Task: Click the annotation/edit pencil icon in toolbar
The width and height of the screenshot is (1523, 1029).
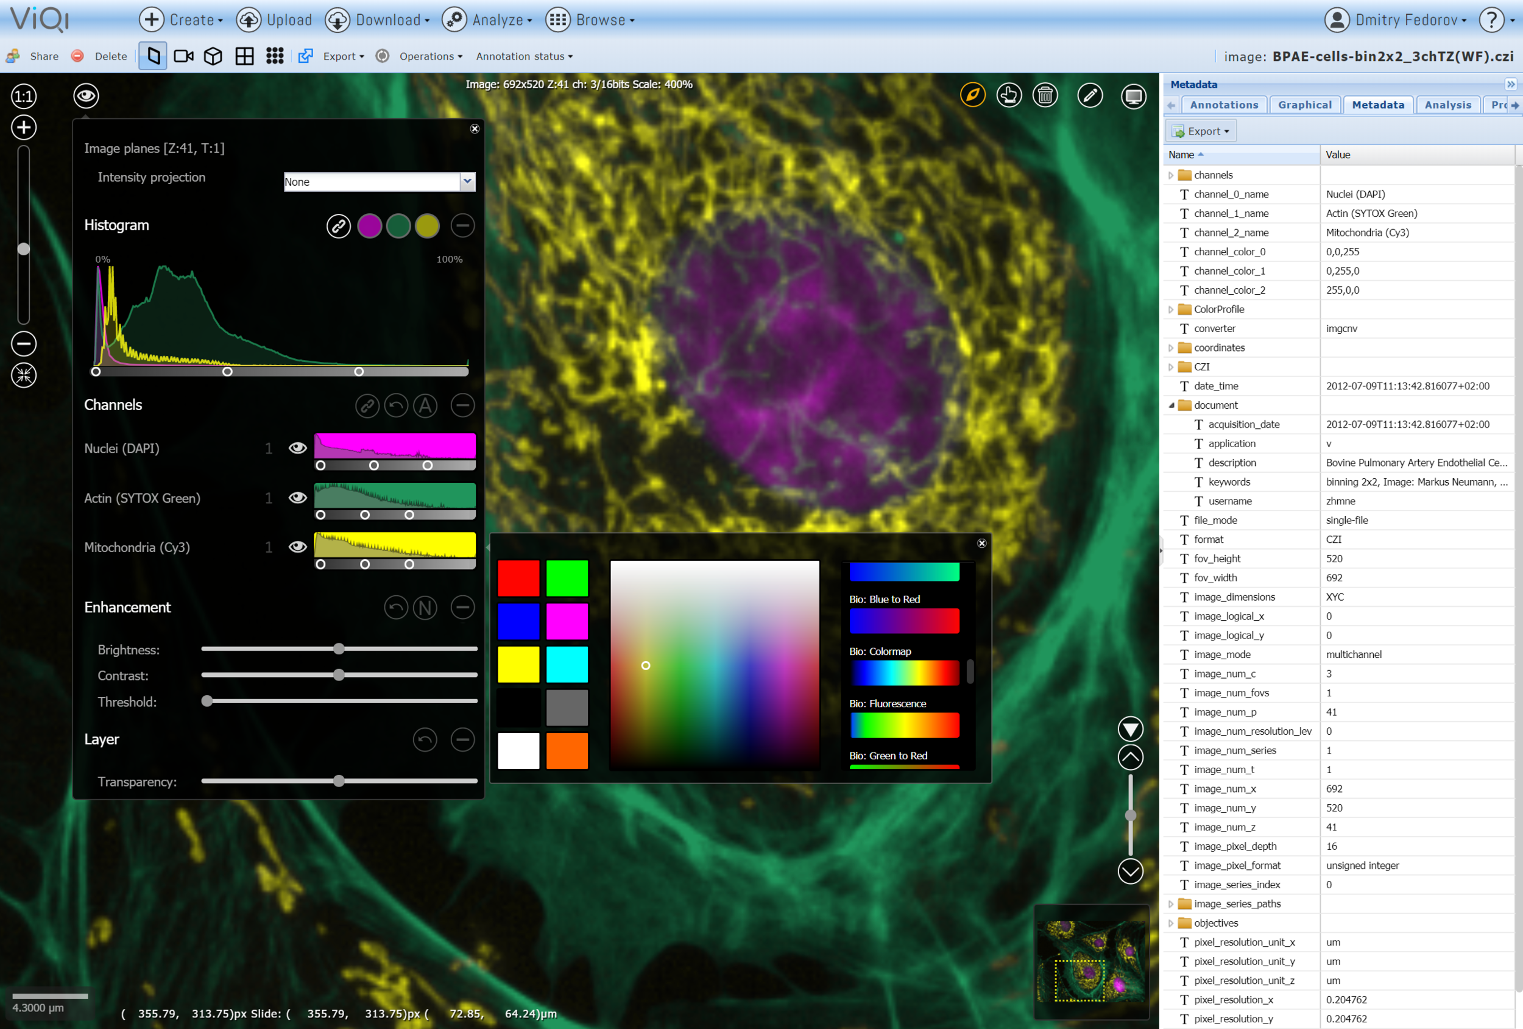Action: tap(1089, 96)
